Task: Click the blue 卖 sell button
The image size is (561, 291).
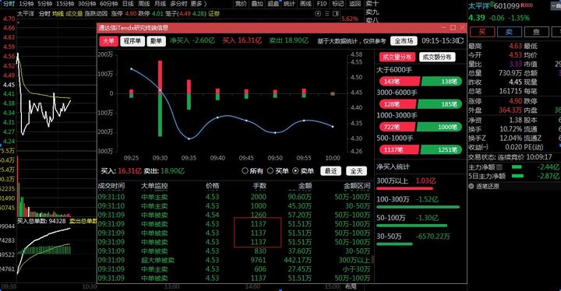Action: tap(509, 32)
